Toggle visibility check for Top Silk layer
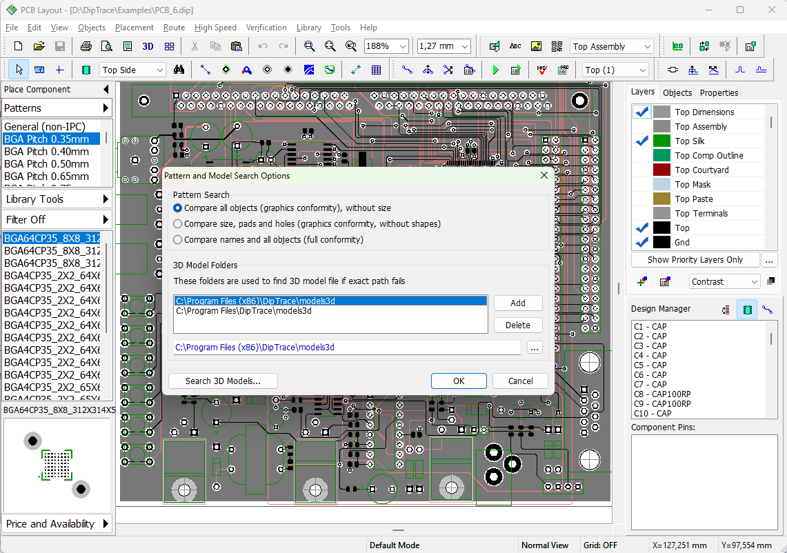Screen dimensions: 787x553 pos(642,141)
